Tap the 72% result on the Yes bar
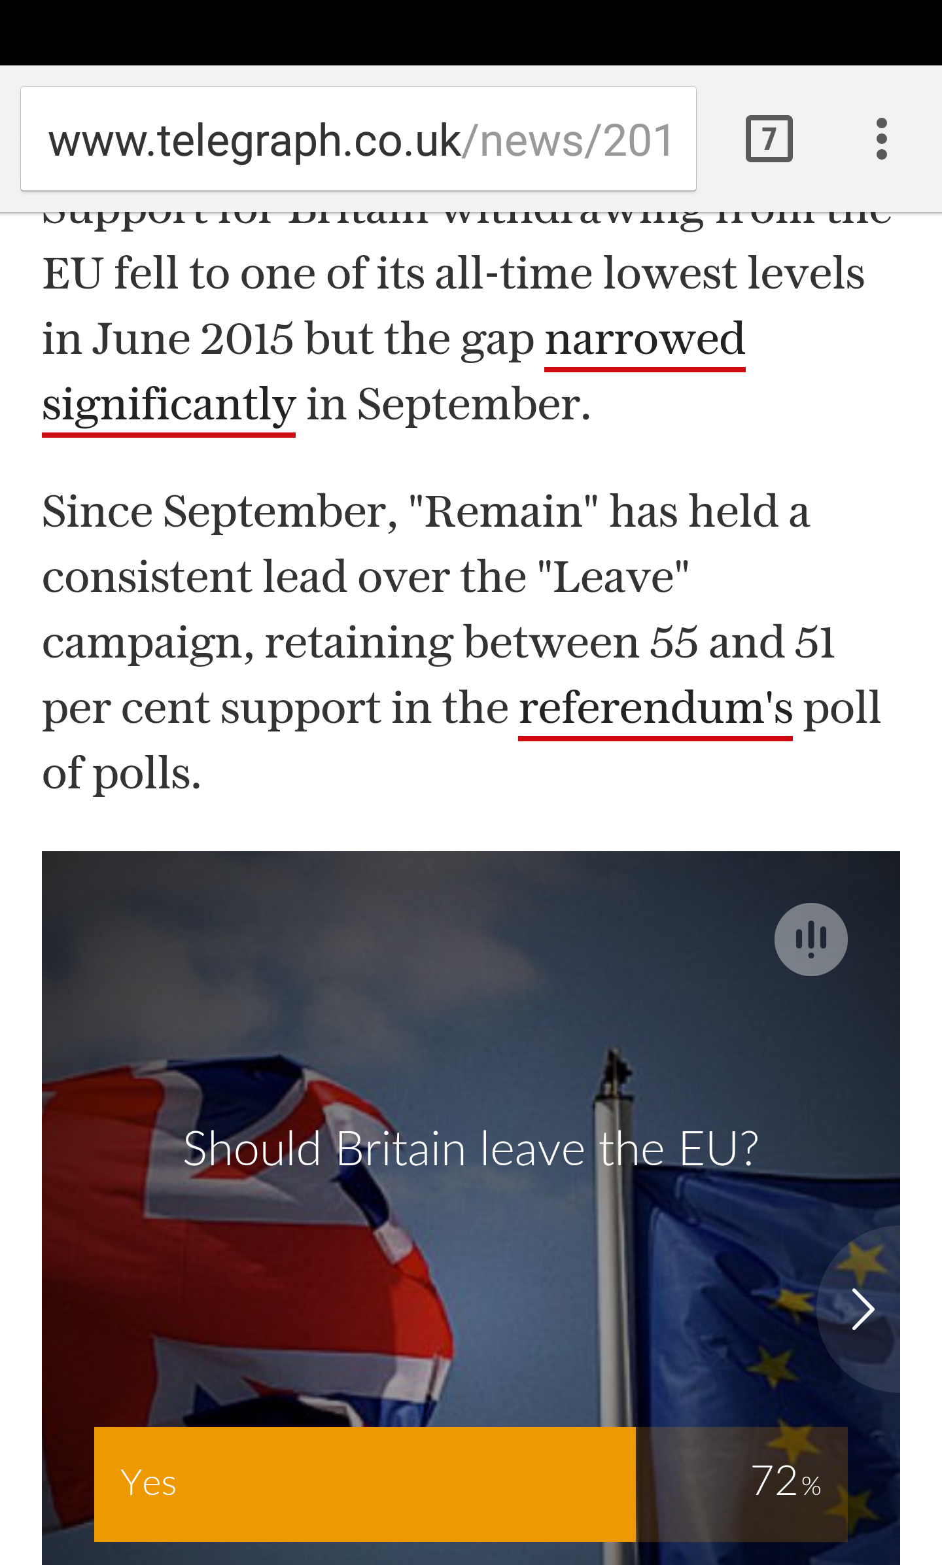Viewport: 942px width, 1565px height. pyautogui.click(x=785, y=1483)
